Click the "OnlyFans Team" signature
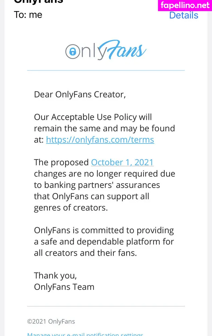 [x=64, y=287]
